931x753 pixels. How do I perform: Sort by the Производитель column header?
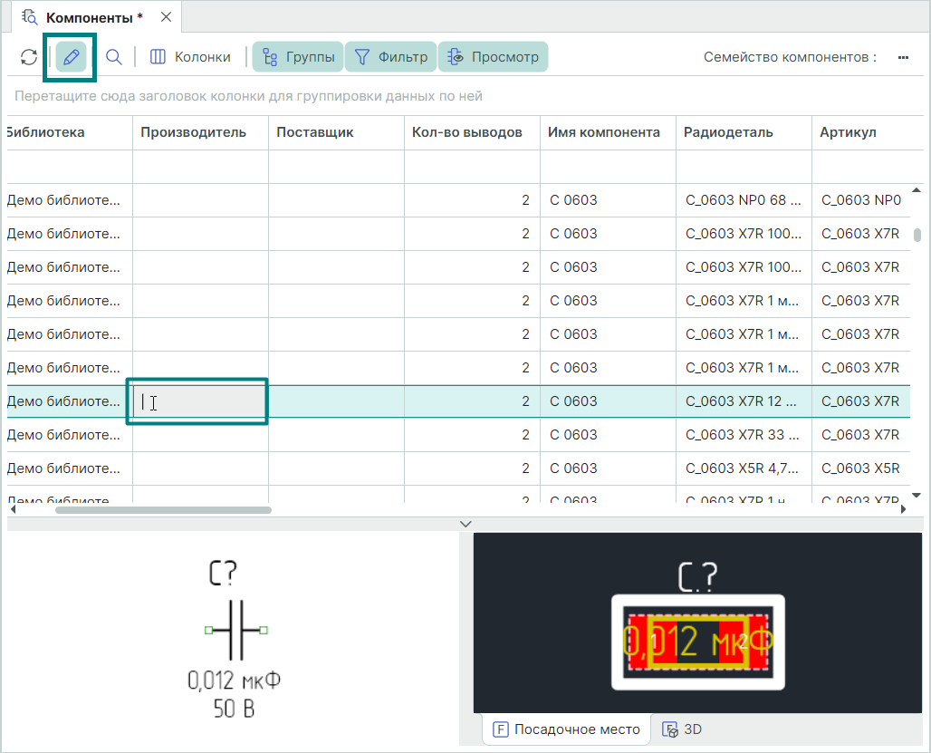coord(193,132)
